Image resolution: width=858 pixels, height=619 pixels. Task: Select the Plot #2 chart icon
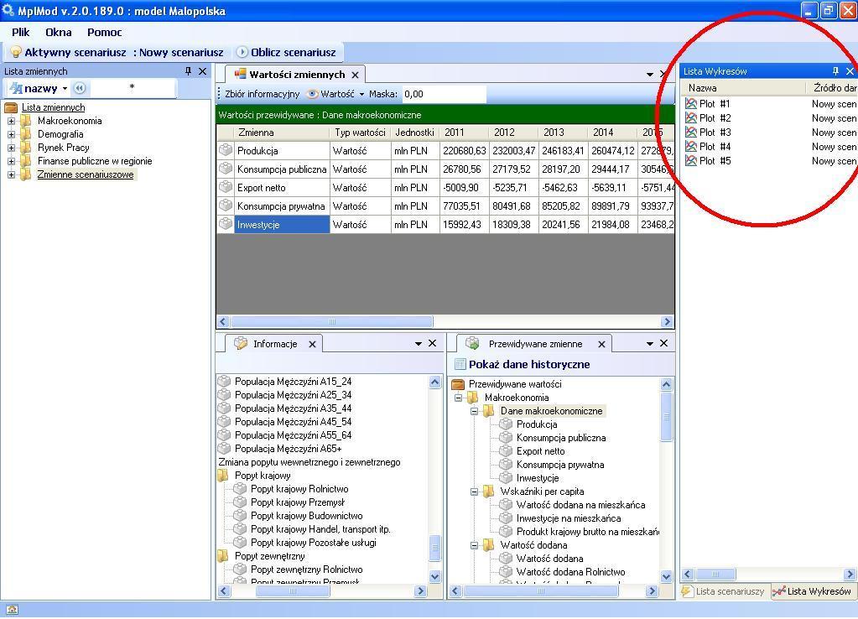(x=691, y=117)
